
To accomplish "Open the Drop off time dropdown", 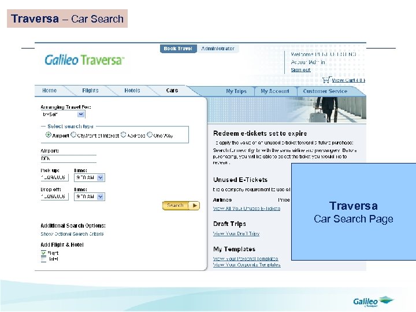I will [x=101, y=197].
